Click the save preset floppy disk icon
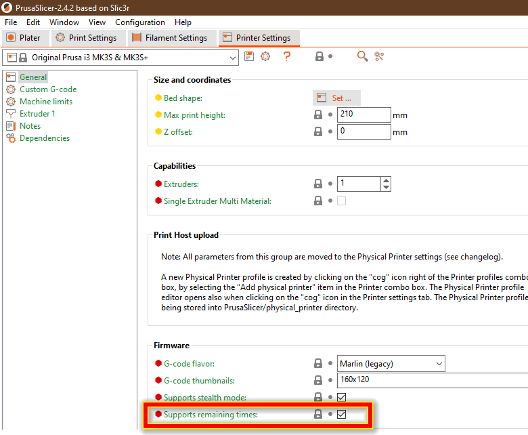 (249, 56)
